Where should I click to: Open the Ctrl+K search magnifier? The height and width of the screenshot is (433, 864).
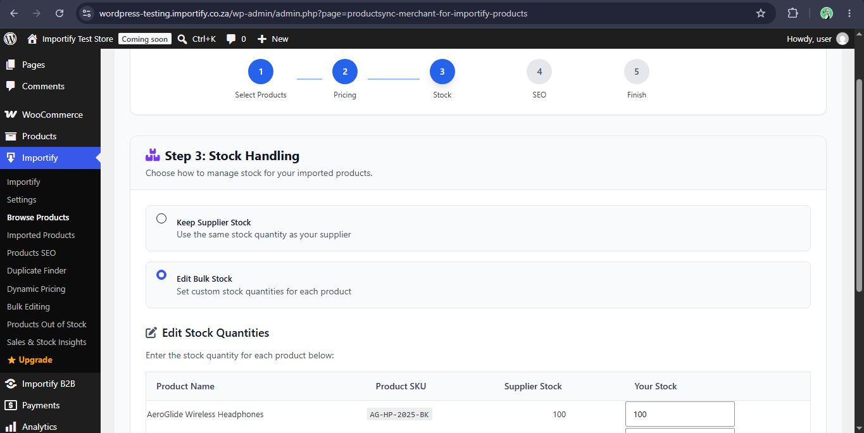(182, 39)
